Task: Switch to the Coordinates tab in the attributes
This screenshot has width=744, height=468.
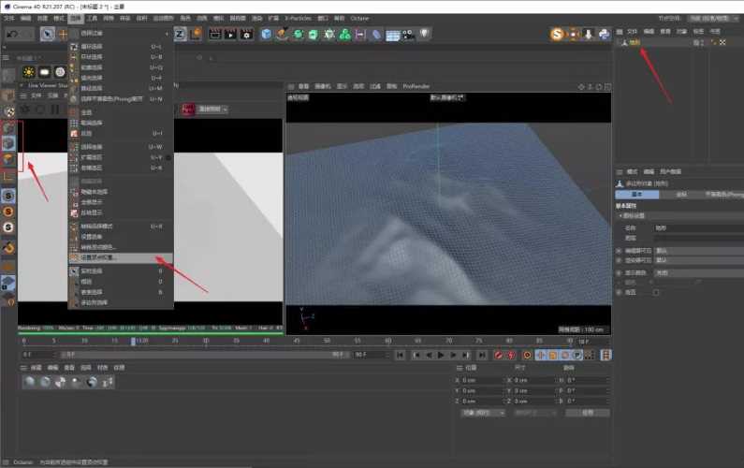Action: pos(681,195)
